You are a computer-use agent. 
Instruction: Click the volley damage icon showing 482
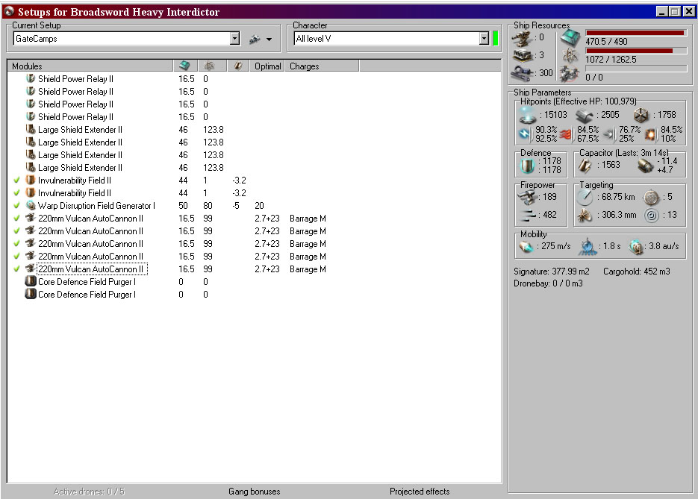[x=528, y=216]
